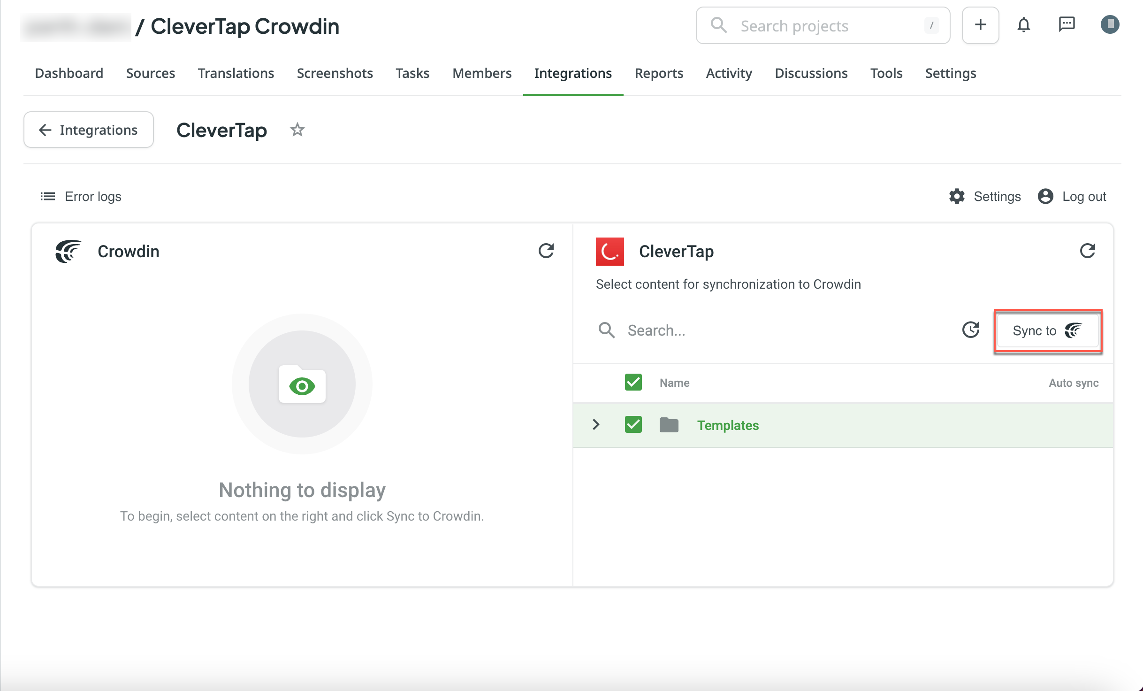Click the magnifier icon in Search projects

coord(718,25)
